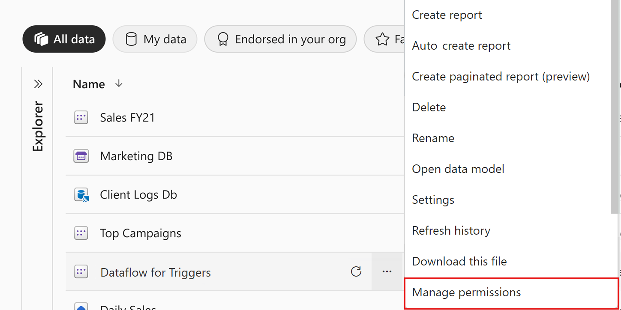
Task: Click Open data model
Action: pyautogui.click(x=458, y=169)
